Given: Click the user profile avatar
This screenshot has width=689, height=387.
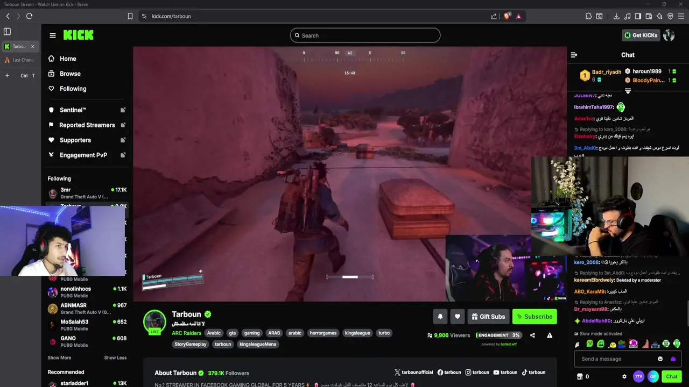Looking at the screenshot, I should pyautogui.click(x=669, y=35).
